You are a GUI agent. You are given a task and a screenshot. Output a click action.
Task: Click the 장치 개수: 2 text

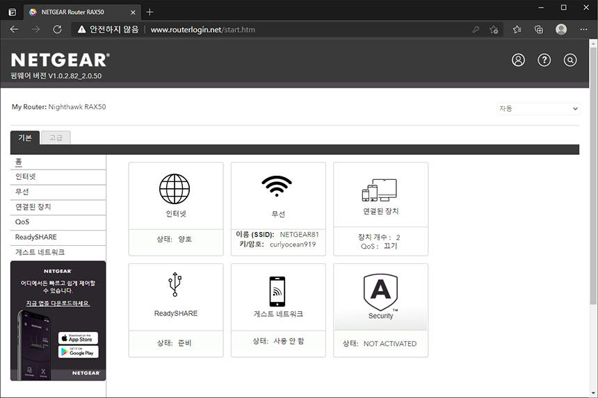[379, 237]
